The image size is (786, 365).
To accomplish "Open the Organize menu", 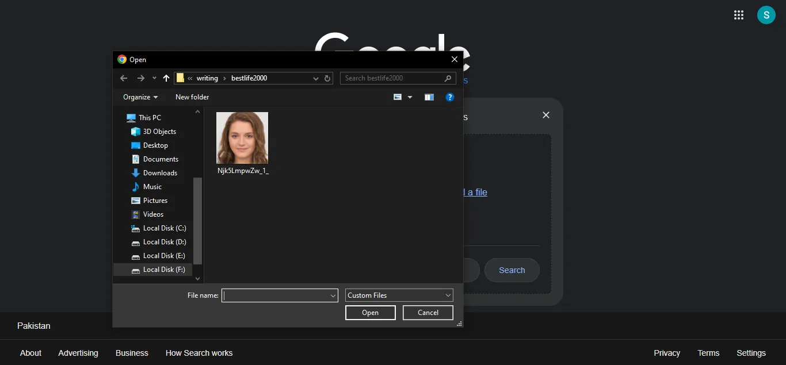I will 140,97.
